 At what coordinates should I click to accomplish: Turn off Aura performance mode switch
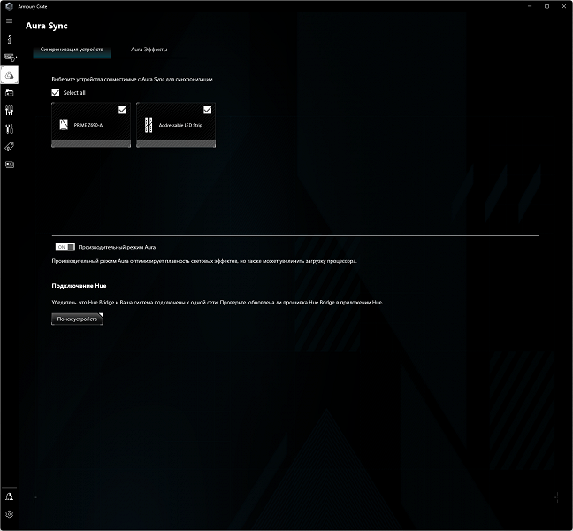pos(65,247)
